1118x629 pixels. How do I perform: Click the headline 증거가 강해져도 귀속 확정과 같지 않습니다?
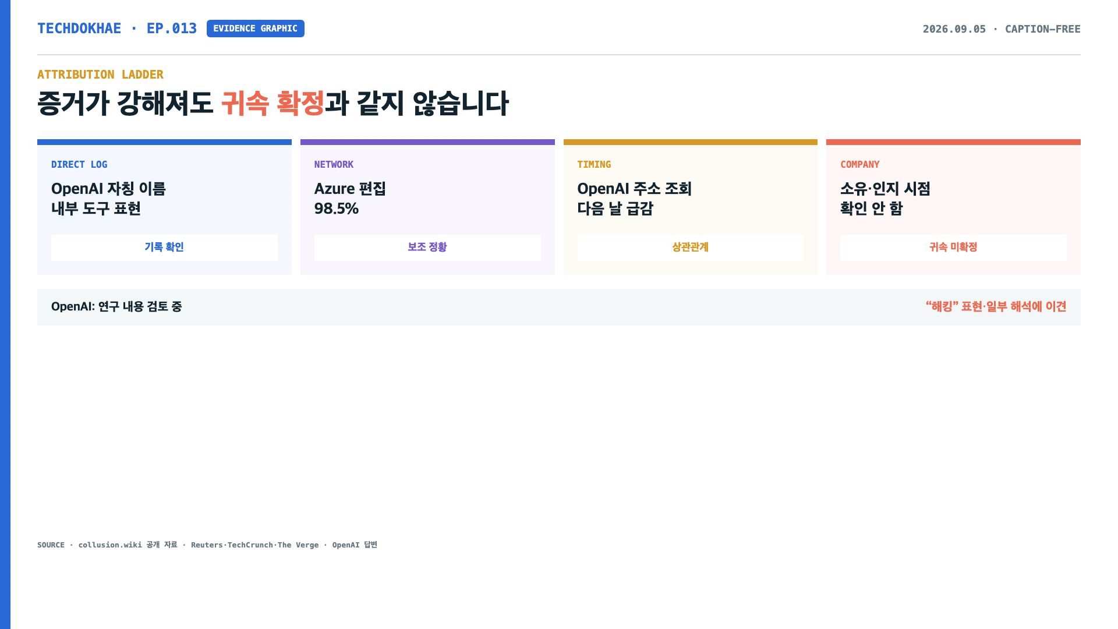(273, 104)
